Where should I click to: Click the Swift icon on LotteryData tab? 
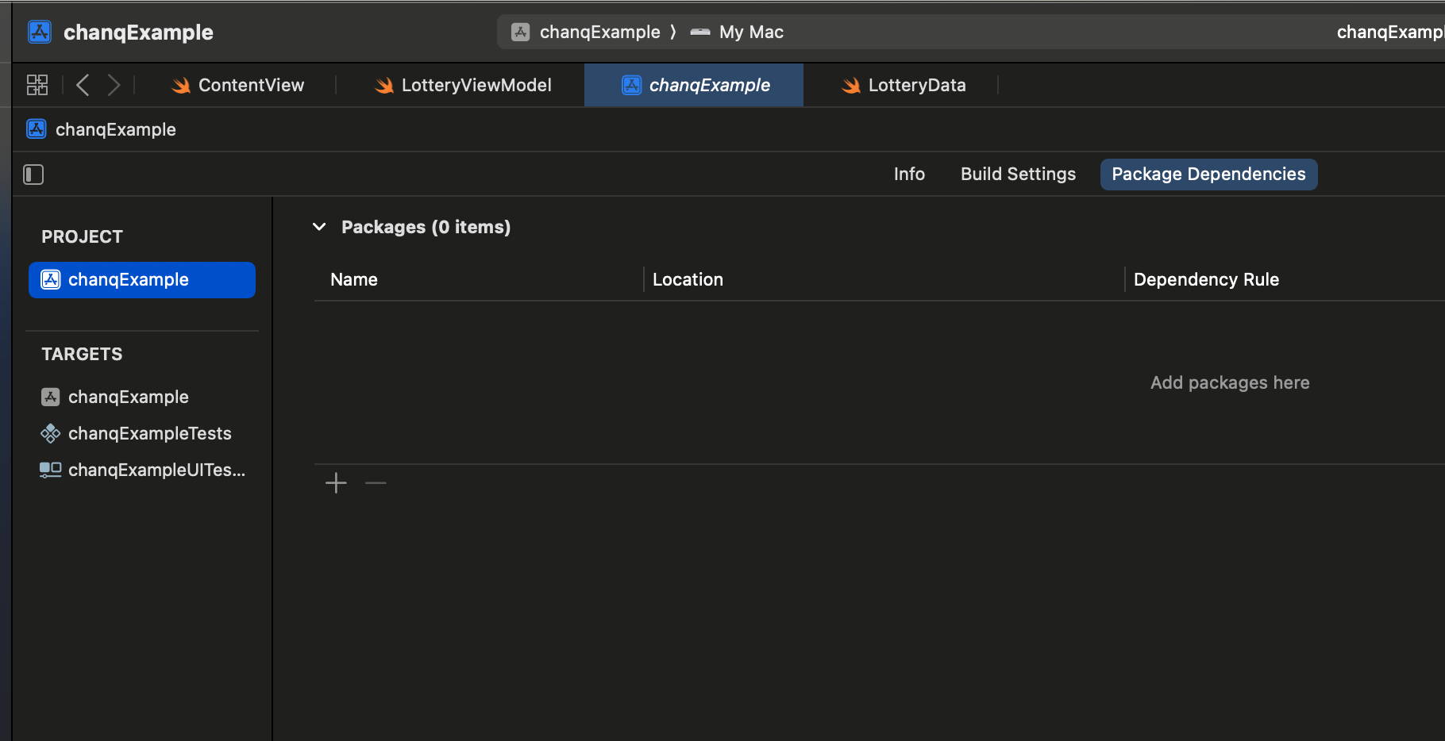click(x=851, y=85)
